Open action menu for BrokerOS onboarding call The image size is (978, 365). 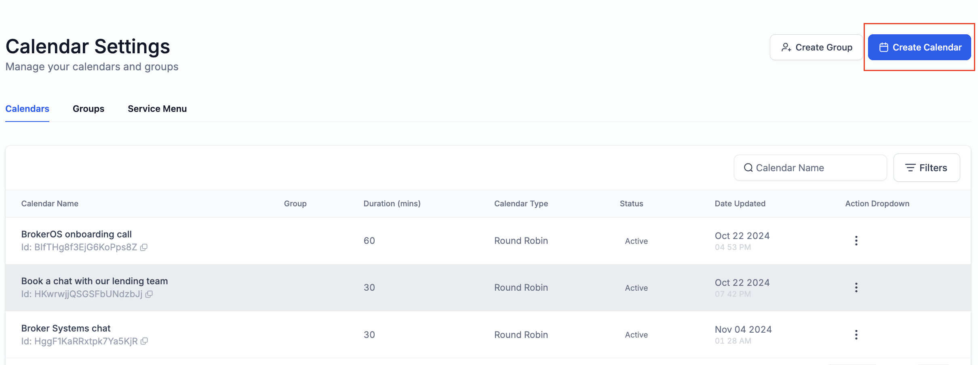tap(856, 241)
